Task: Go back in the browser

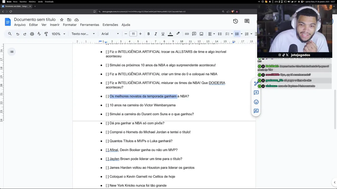Action: pos(3,12)
